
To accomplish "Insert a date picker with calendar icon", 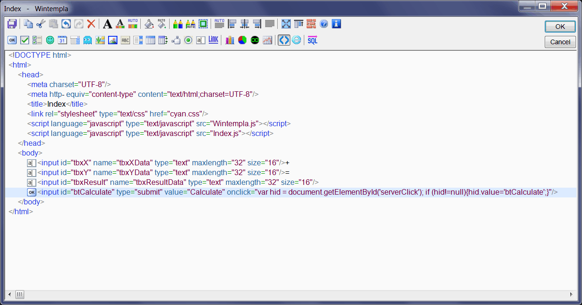I will [62, 40].
